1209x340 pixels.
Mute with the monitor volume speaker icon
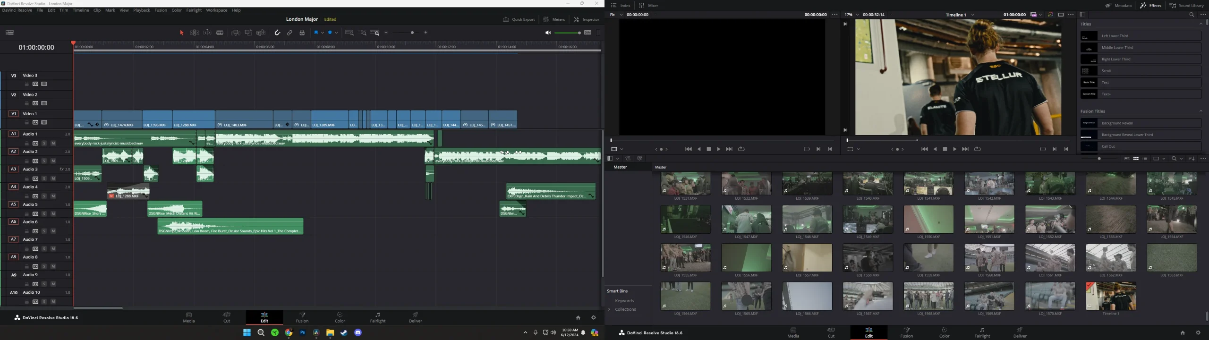tap(548, 33)
